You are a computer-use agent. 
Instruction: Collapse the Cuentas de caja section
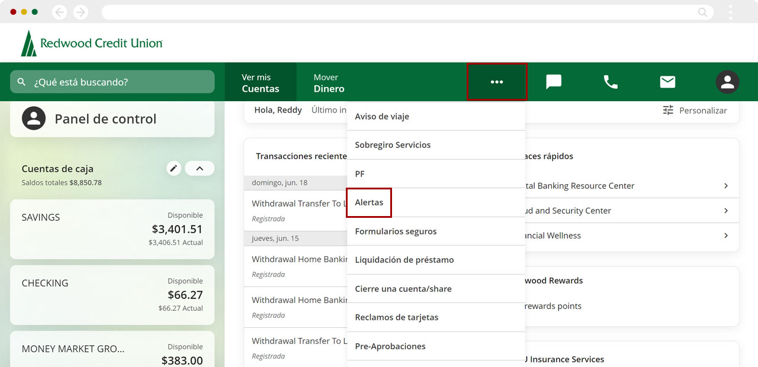200,169
